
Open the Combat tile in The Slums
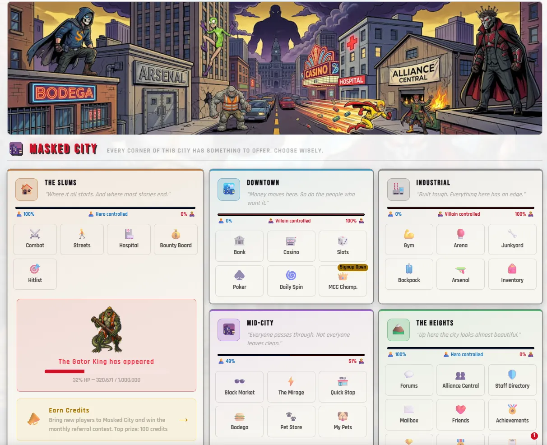(35, 239)
